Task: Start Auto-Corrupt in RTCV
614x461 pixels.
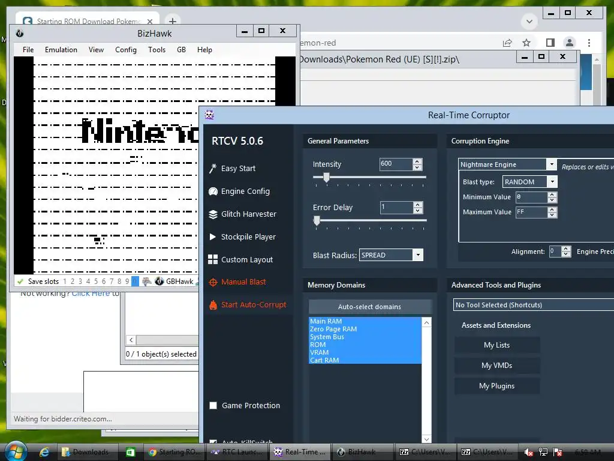Action: pos(248,304)
